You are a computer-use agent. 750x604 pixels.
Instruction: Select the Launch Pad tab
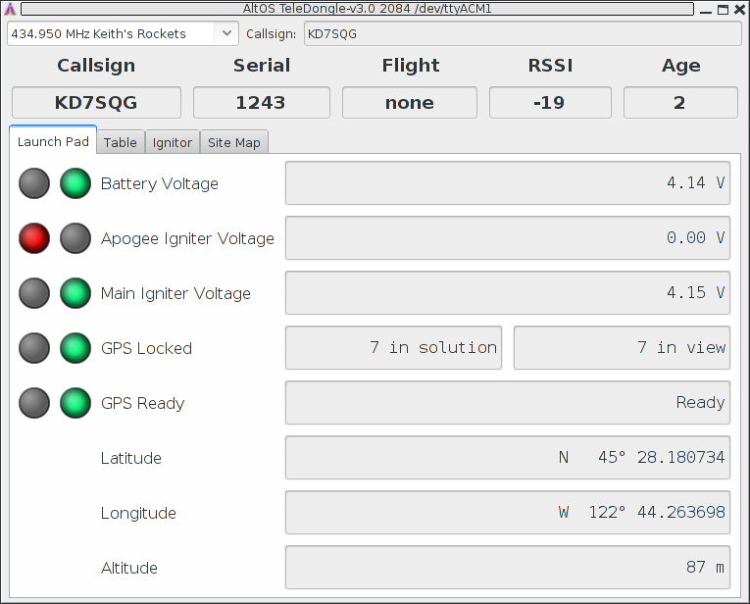[x=53, y=141]
